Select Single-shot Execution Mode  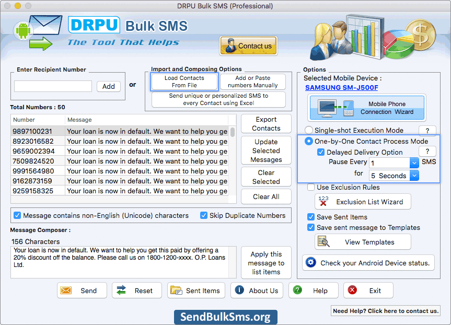click(309, 130)
